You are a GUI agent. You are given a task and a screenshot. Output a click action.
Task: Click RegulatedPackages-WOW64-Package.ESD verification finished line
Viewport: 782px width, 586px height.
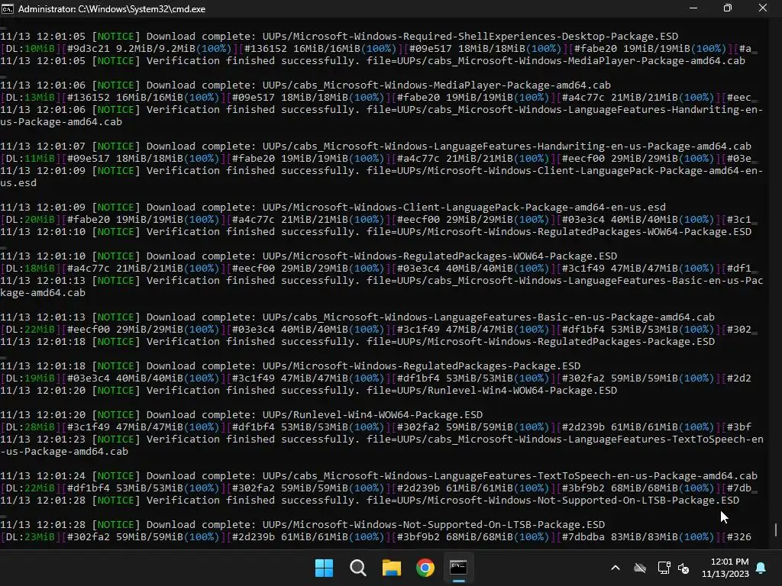[x=376, y=232]
